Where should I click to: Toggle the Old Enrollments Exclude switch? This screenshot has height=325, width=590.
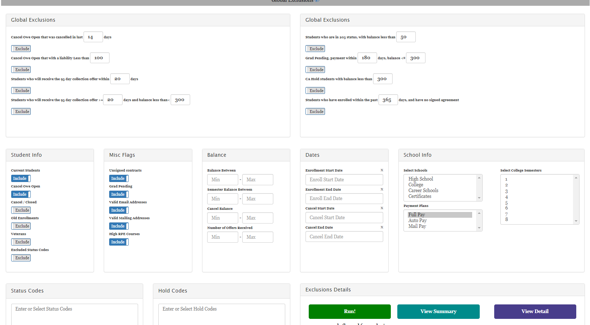(21, 226)
